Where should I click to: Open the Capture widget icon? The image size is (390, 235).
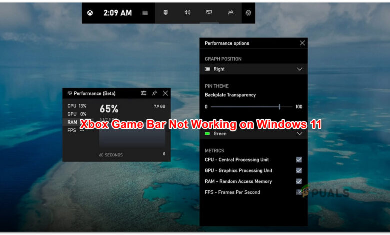pyautogui.click(x=166, y=13)
